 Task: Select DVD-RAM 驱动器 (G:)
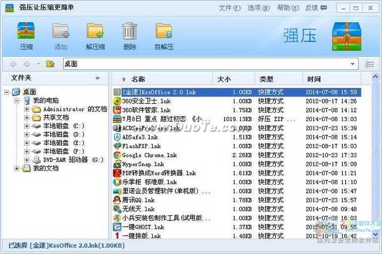pyautogui.click(x=73, y=160)
